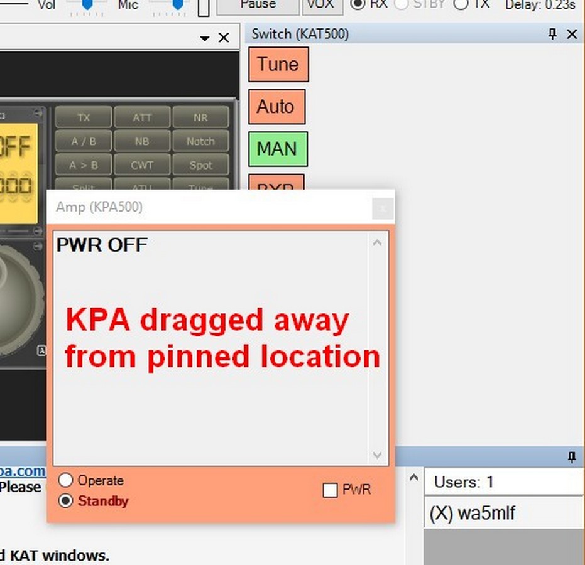Open the dropdown arrow on the radio panel
Viewport: 585px width, 565px height.
click(x=204, y=38)
